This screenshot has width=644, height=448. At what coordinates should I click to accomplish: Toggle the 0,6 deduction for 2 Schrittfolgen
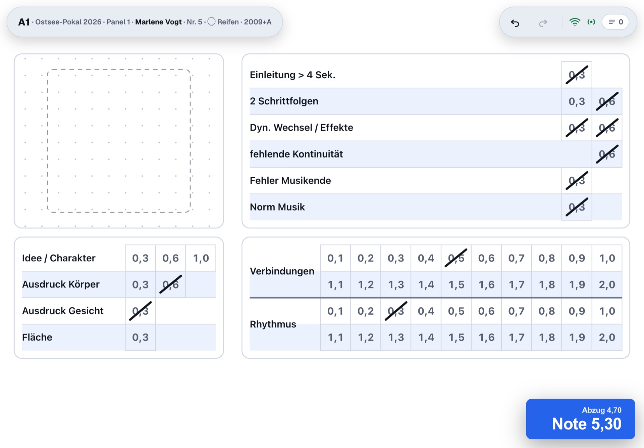pos(607,101)
